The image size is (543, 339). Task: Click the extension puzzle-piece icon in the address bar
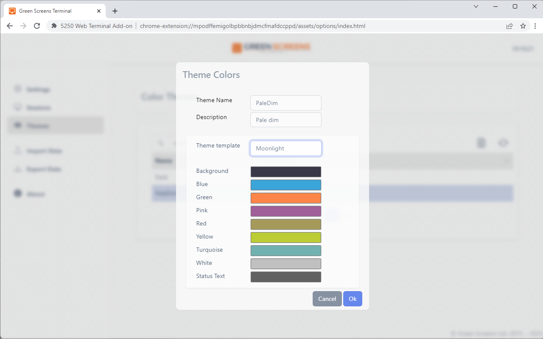click(54, 26)
